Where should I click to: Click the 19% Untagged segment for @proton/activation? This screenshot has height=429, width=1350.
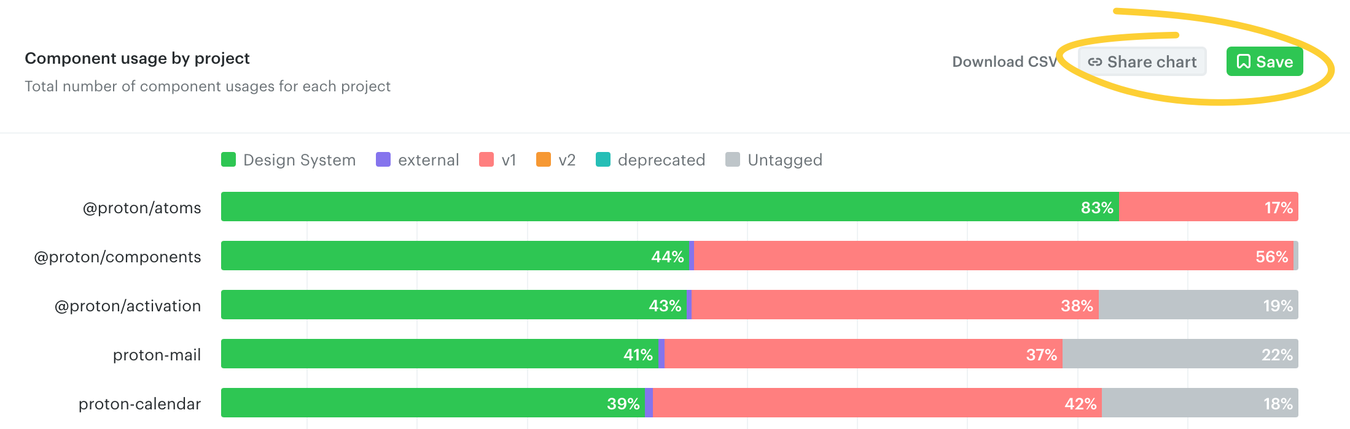(x=1198, y=305)
